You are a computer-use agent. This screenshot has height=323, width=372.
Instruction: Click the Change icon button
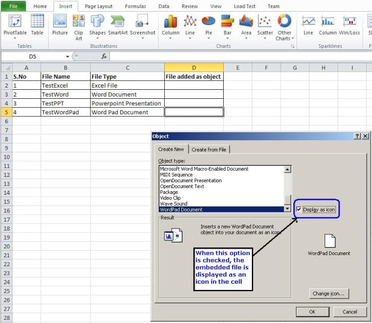pos(329,293)
